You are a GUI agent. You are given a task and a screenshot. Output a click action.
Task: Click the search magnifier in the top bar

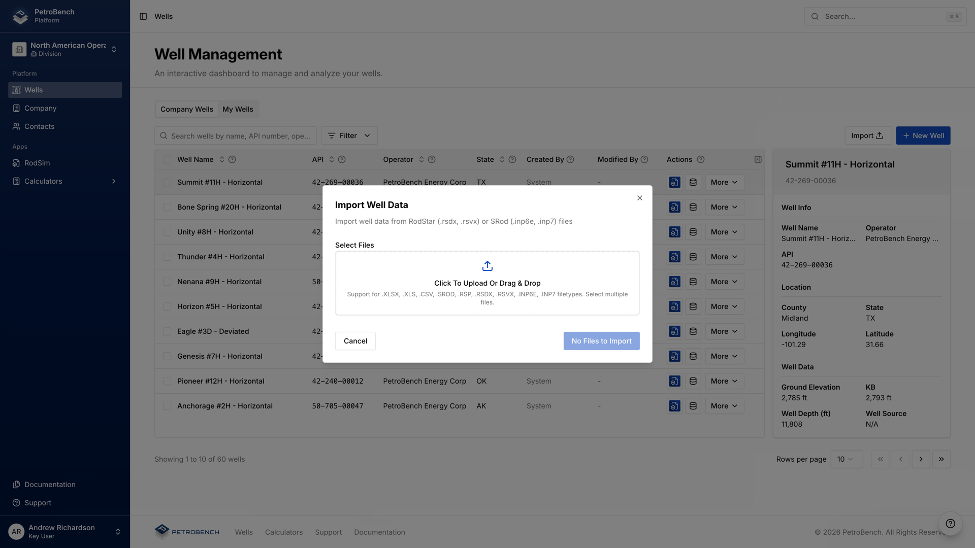point(815,16)
